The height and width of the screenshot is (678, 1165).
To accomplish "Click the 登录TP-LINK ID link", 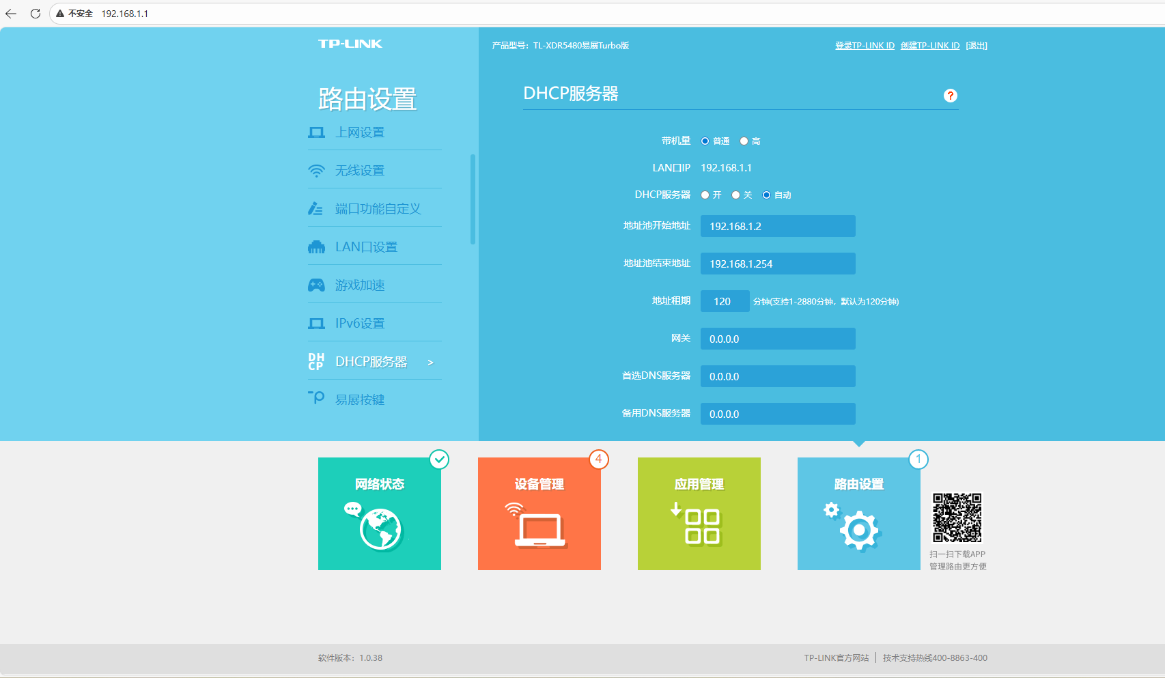I will (865, 46).
